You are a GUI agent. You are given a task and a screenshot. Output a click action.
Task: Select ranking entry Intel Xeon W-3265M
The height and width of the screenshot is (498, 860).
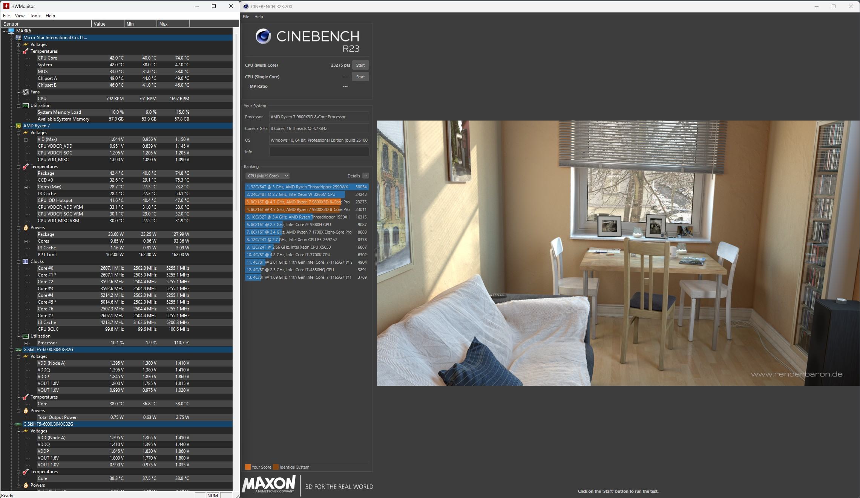pyautogui.click(x=307, y=194)
